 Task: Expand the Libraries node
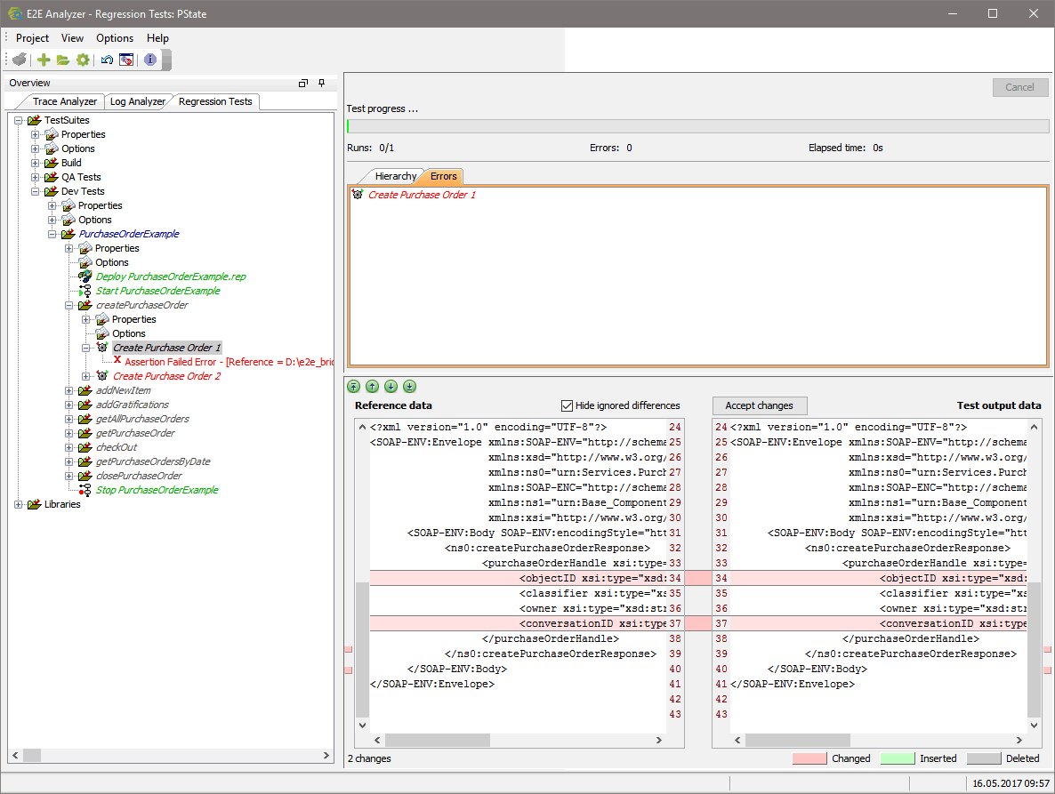[18, 504]
